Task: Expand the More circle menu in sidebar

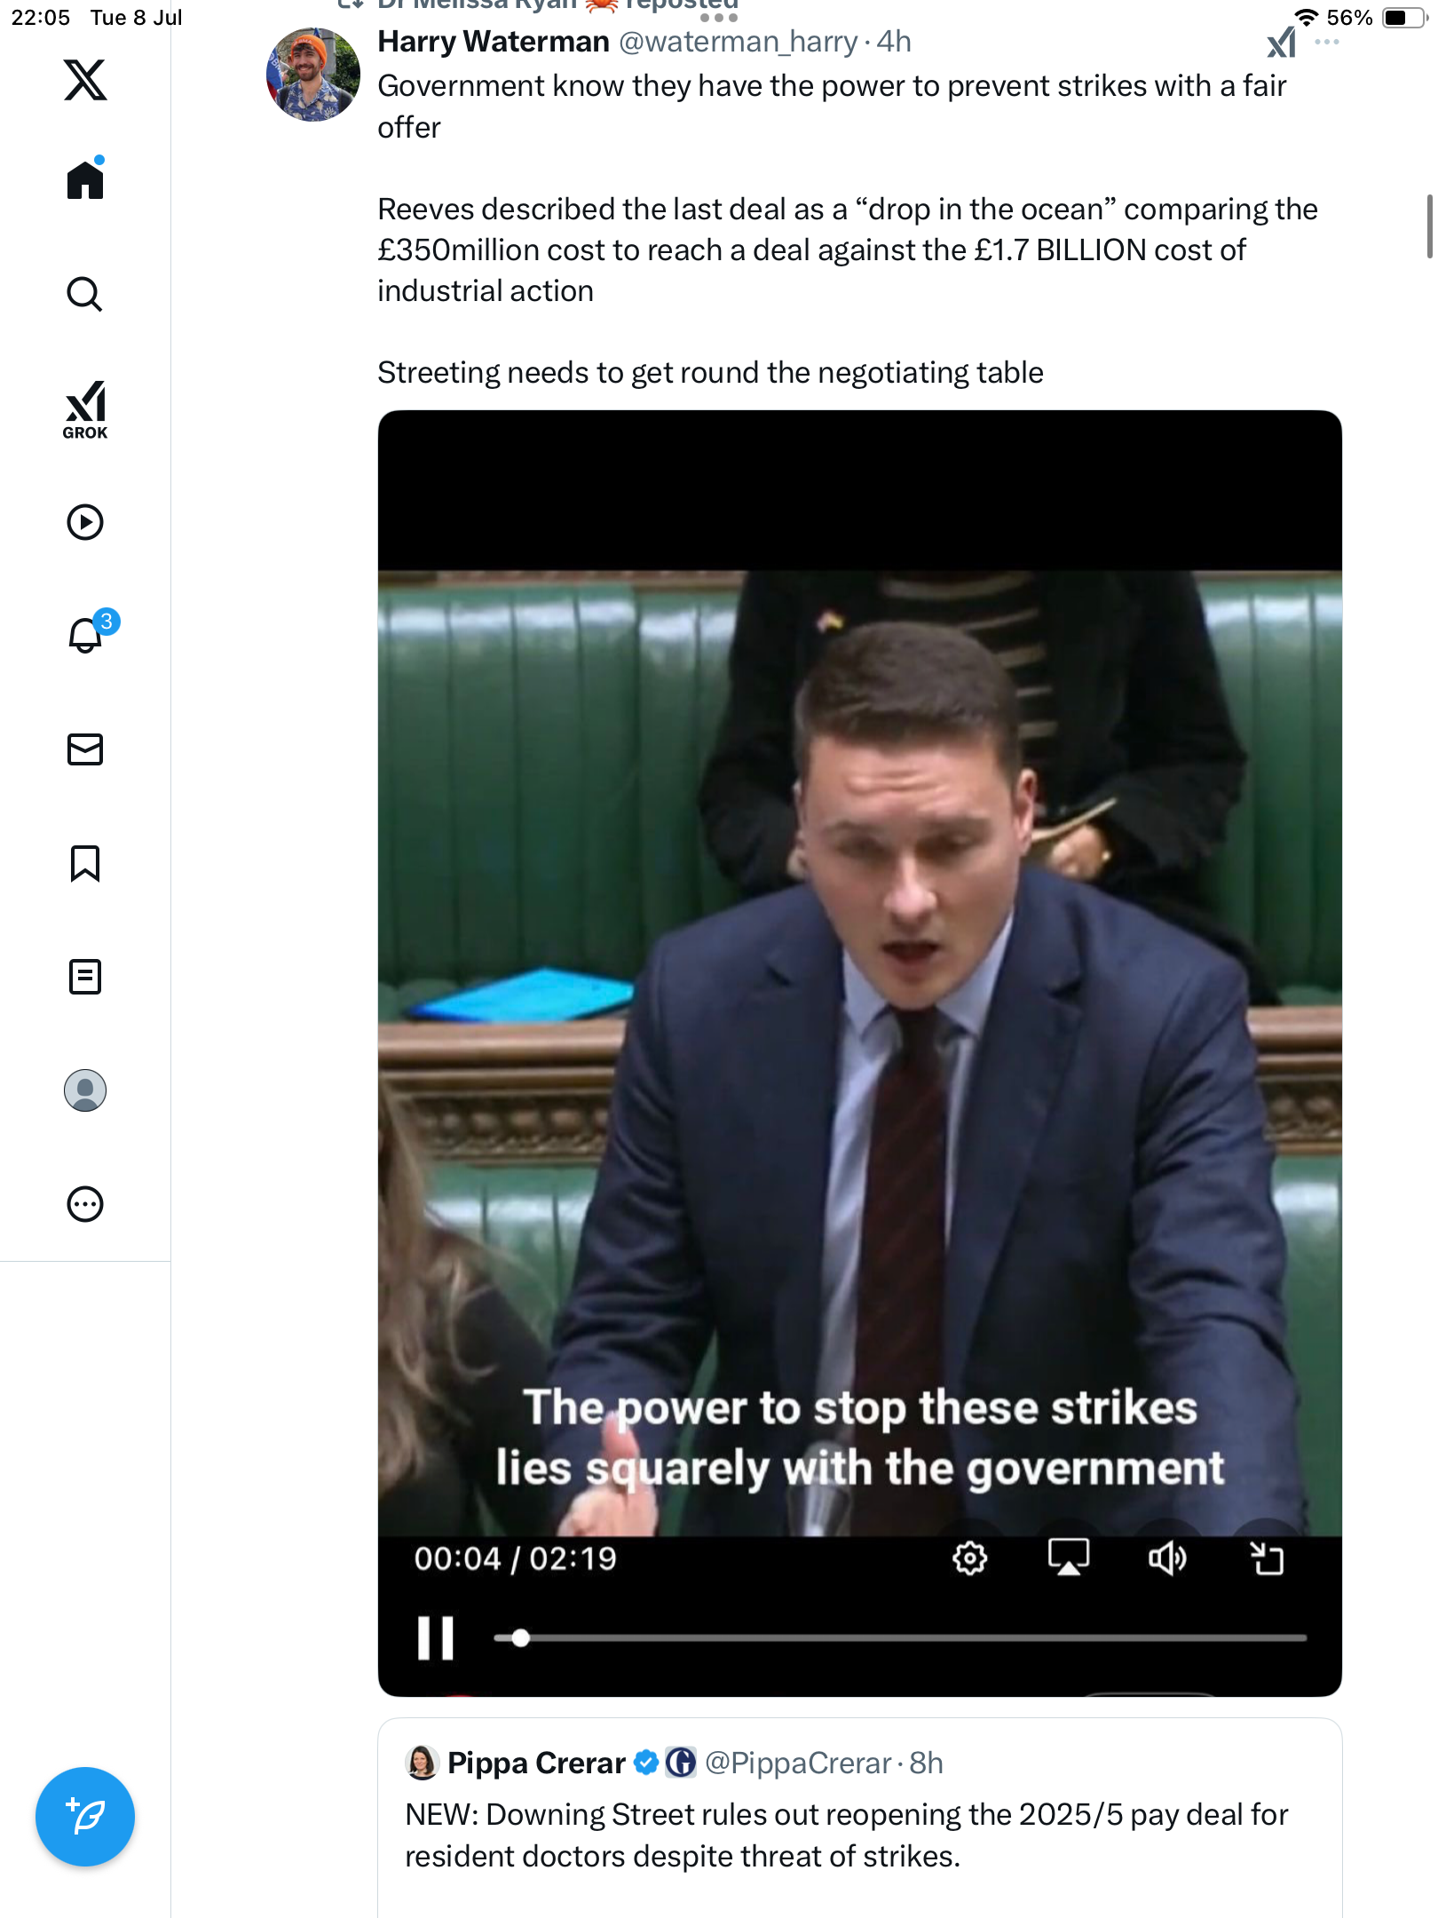Action: (x=85, y=1204)
